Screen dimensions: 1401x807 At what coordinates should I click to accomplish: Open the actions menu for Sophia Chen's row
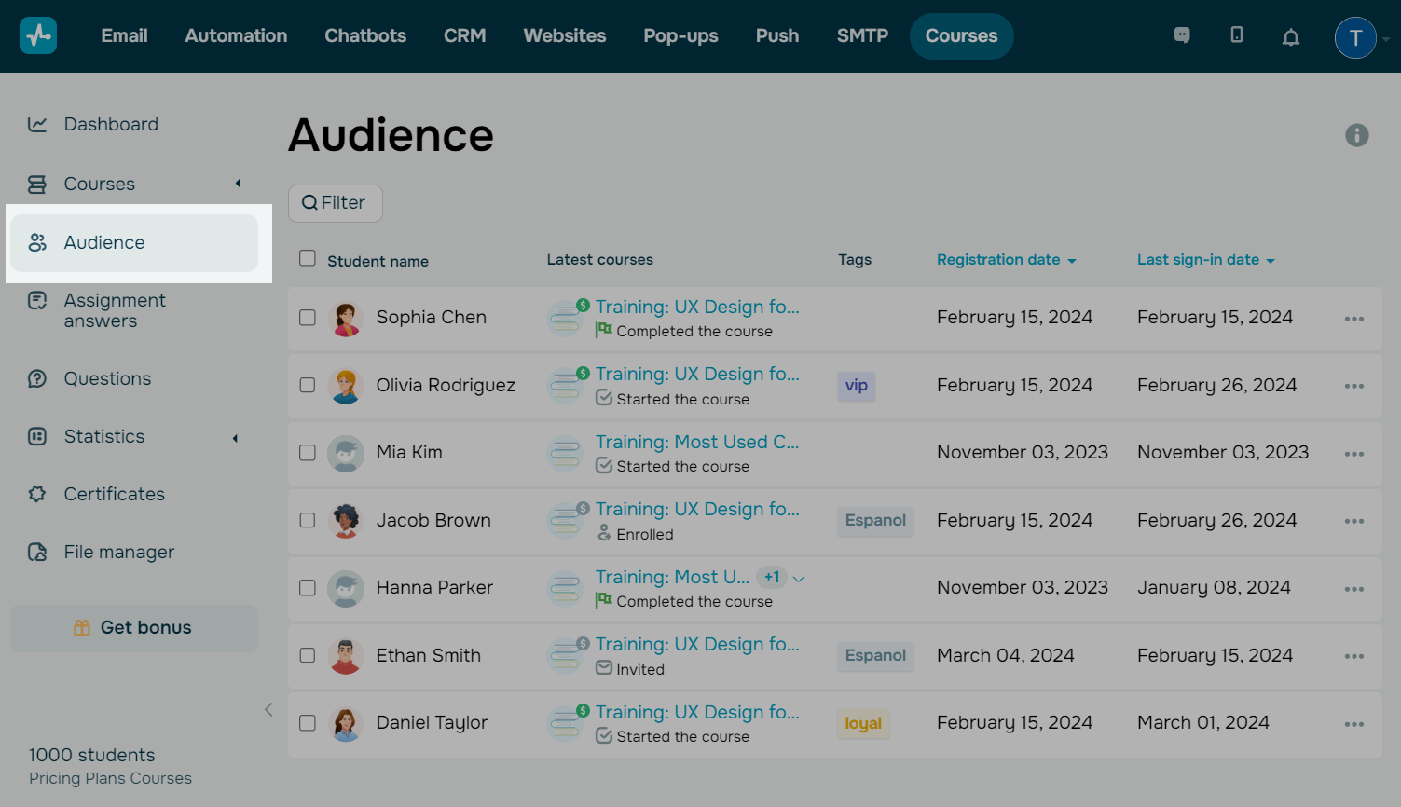1353,318
